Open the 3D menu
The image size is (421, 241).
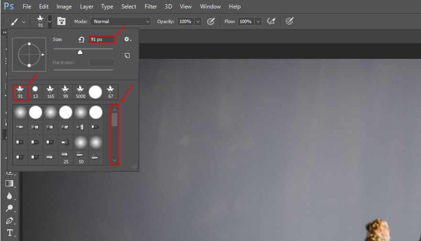pos(168,6)
